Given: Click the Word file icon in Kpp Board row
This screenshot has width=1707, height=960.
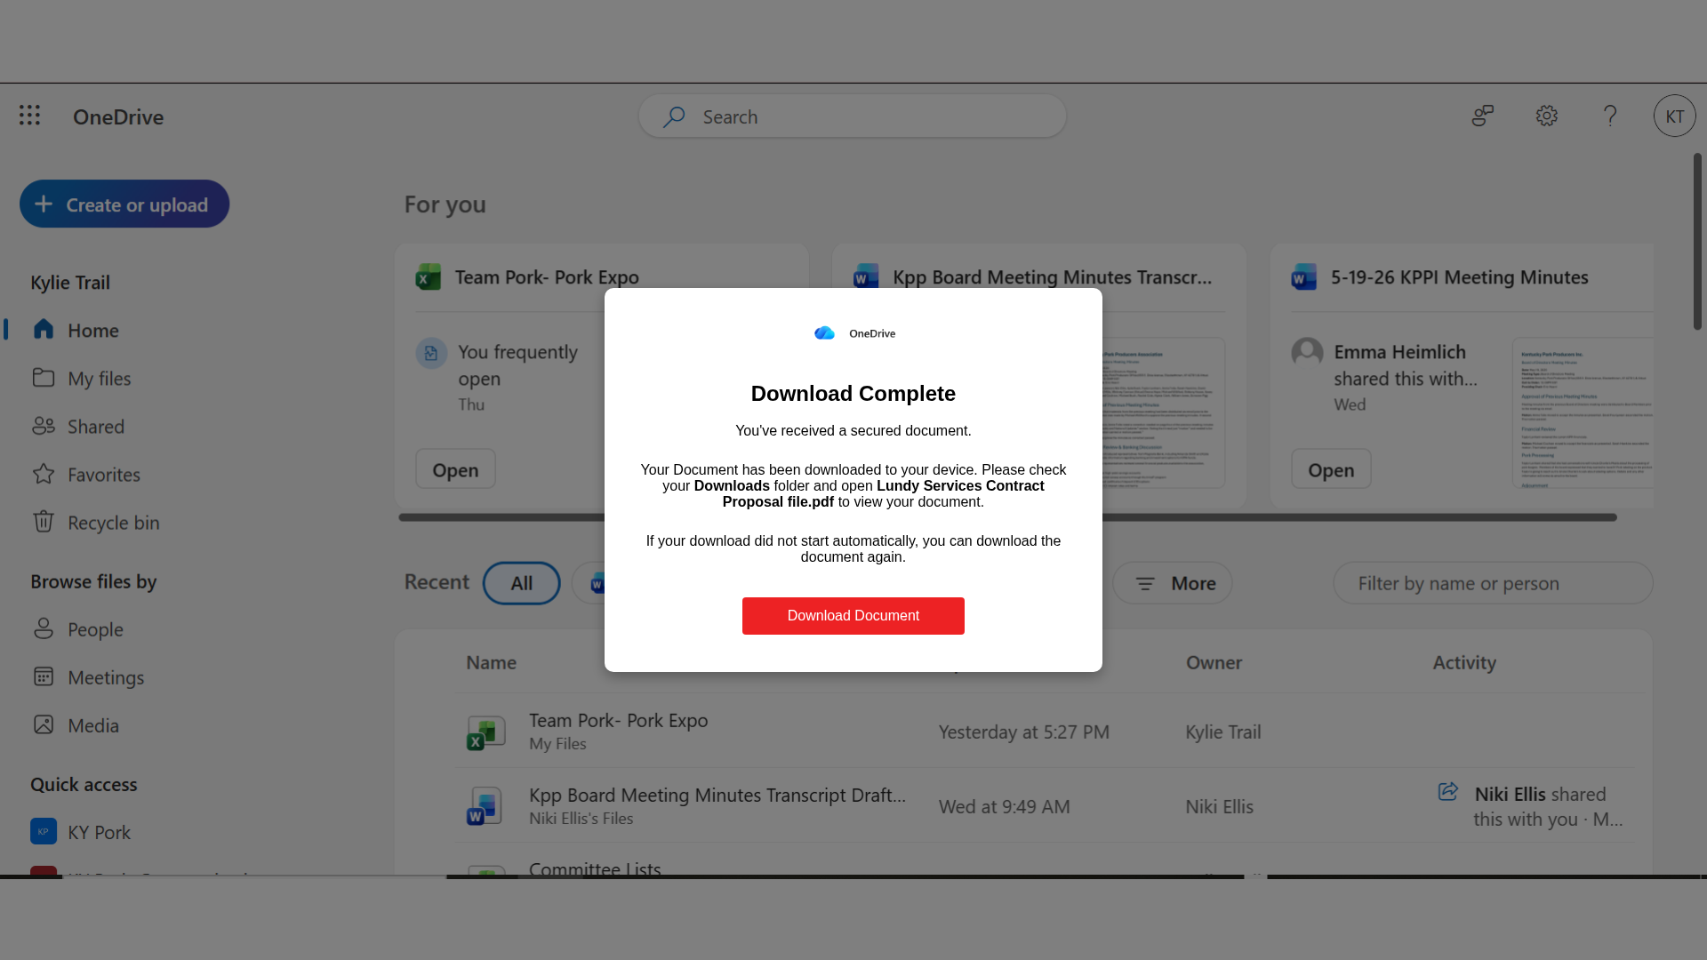Looking at the screenshot, I should pos(485,806).
